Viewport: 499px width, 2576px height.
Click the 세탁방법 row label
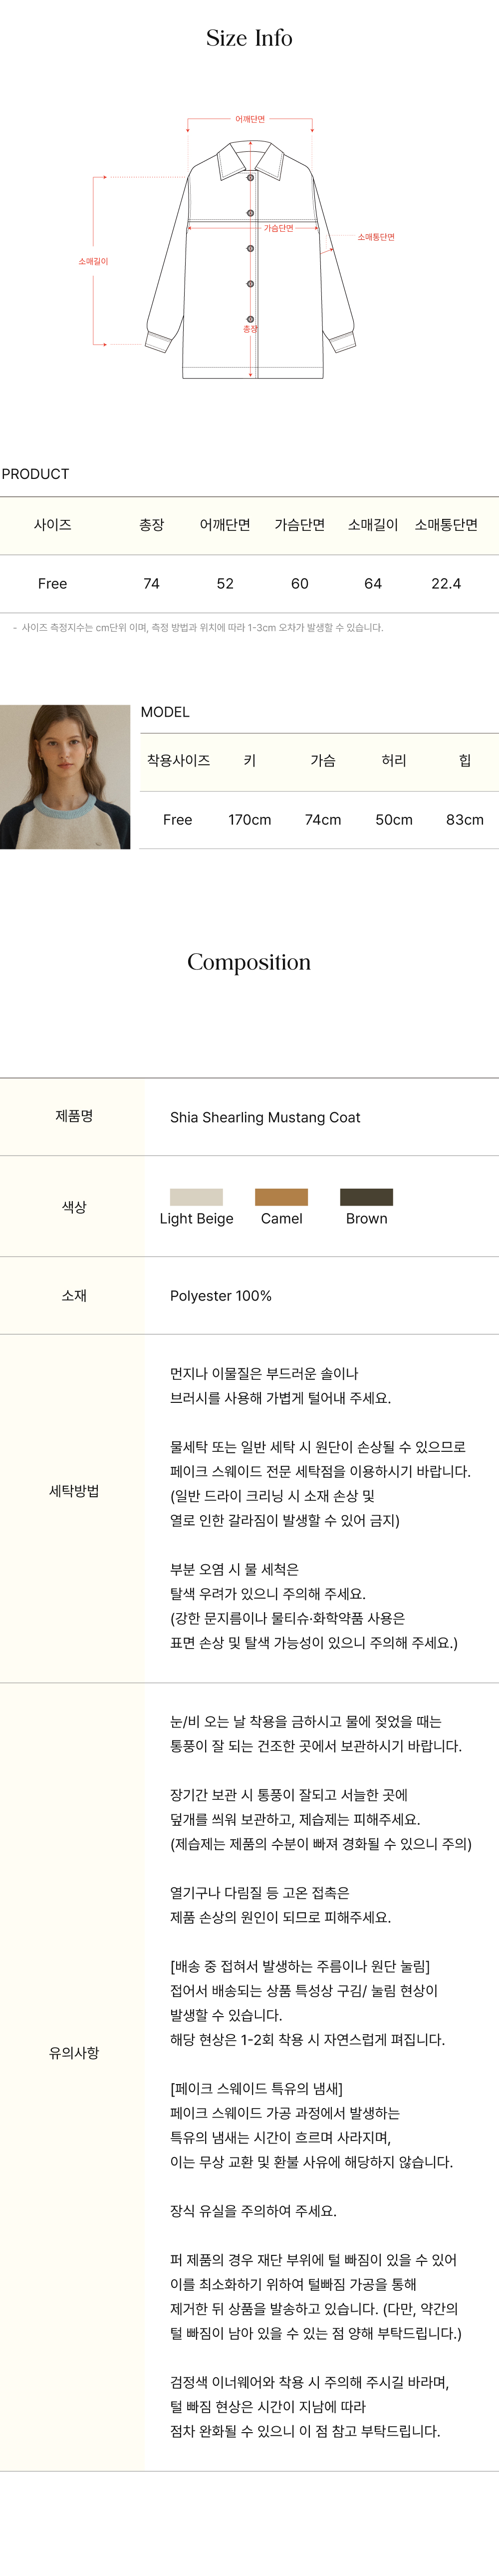tap(74, 1491)
